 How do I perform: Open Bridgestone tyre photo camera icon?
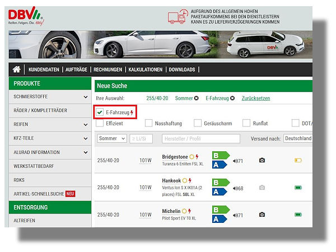click(262, 160)
